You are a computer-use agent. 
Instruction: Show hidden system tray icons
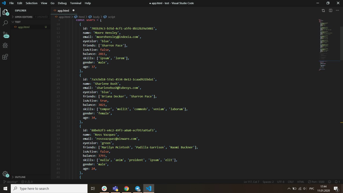point(289,188)
